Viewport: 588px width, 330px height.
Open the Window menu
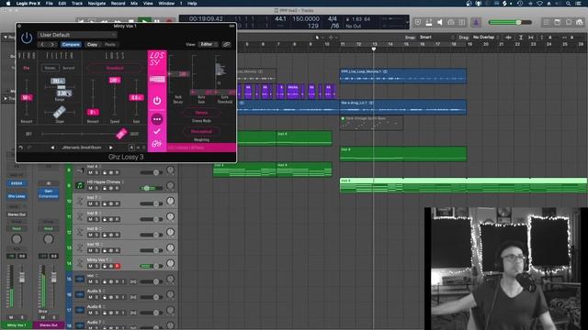166,4
